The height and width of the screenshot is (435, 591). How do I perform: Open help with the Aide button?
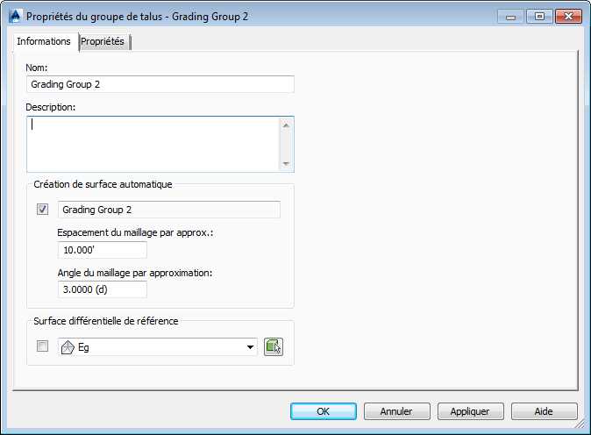point(544,410)
